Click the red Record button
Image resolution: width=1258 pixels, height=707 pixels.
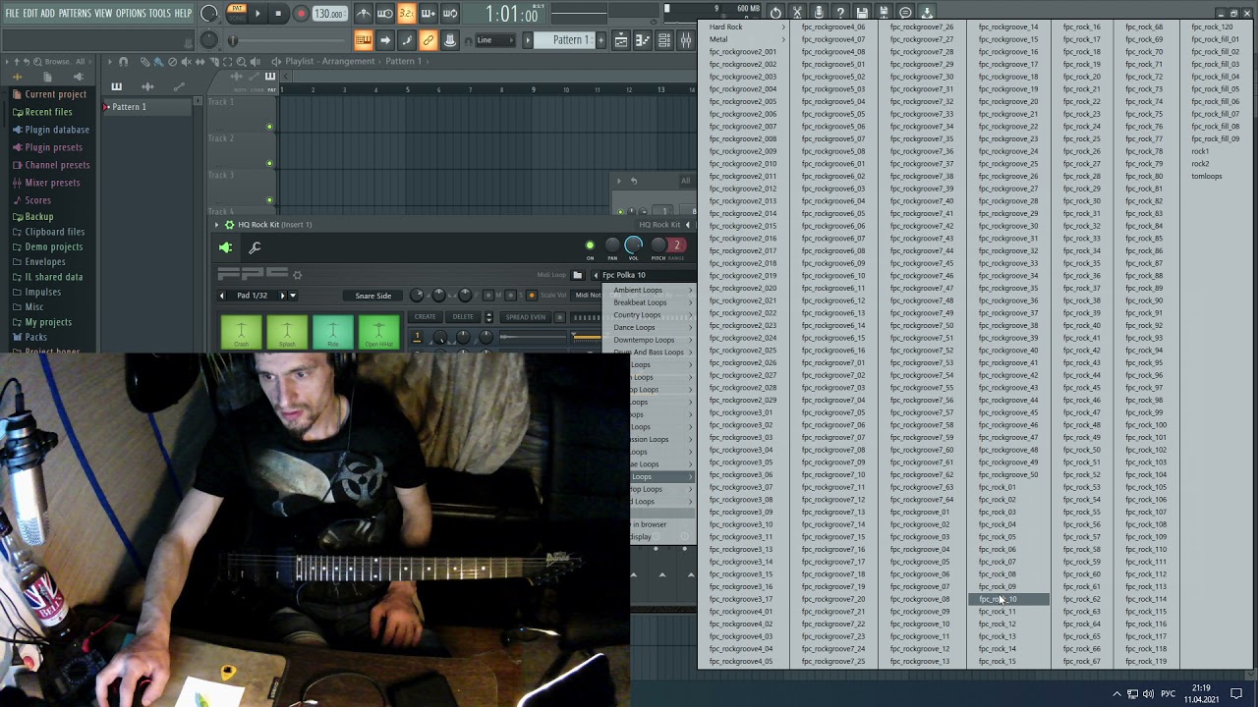tap(301, 14)
